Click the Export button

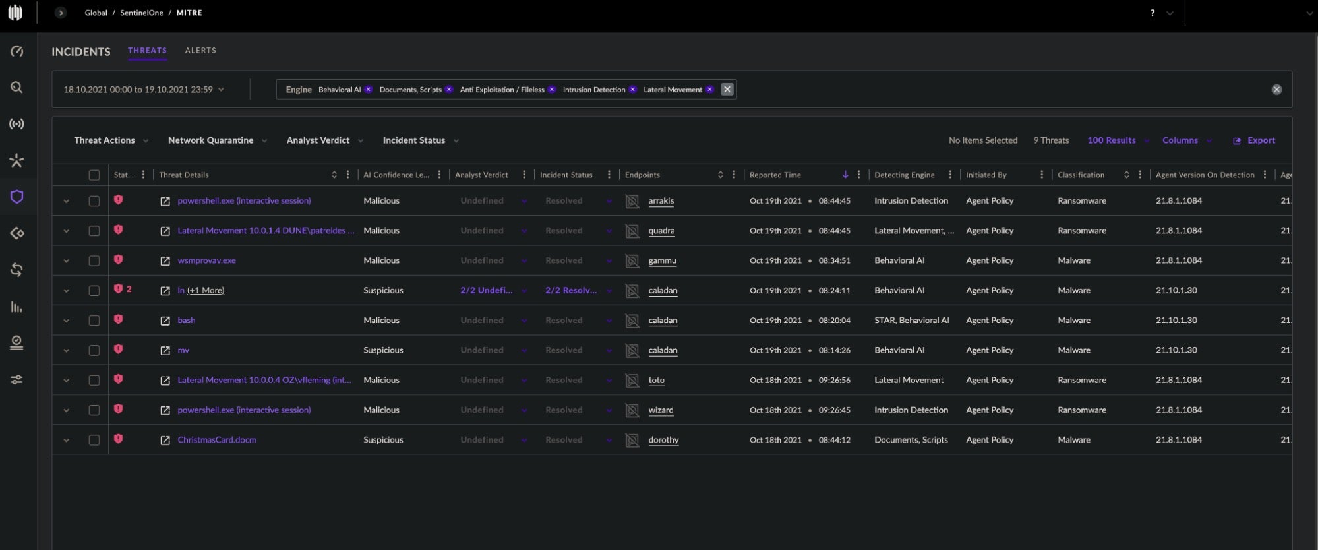point(1254,140)
